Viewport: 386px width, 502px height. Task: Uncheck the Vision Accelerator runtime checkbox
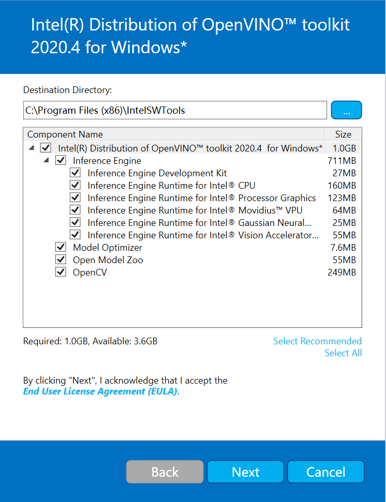pos(75,235)
